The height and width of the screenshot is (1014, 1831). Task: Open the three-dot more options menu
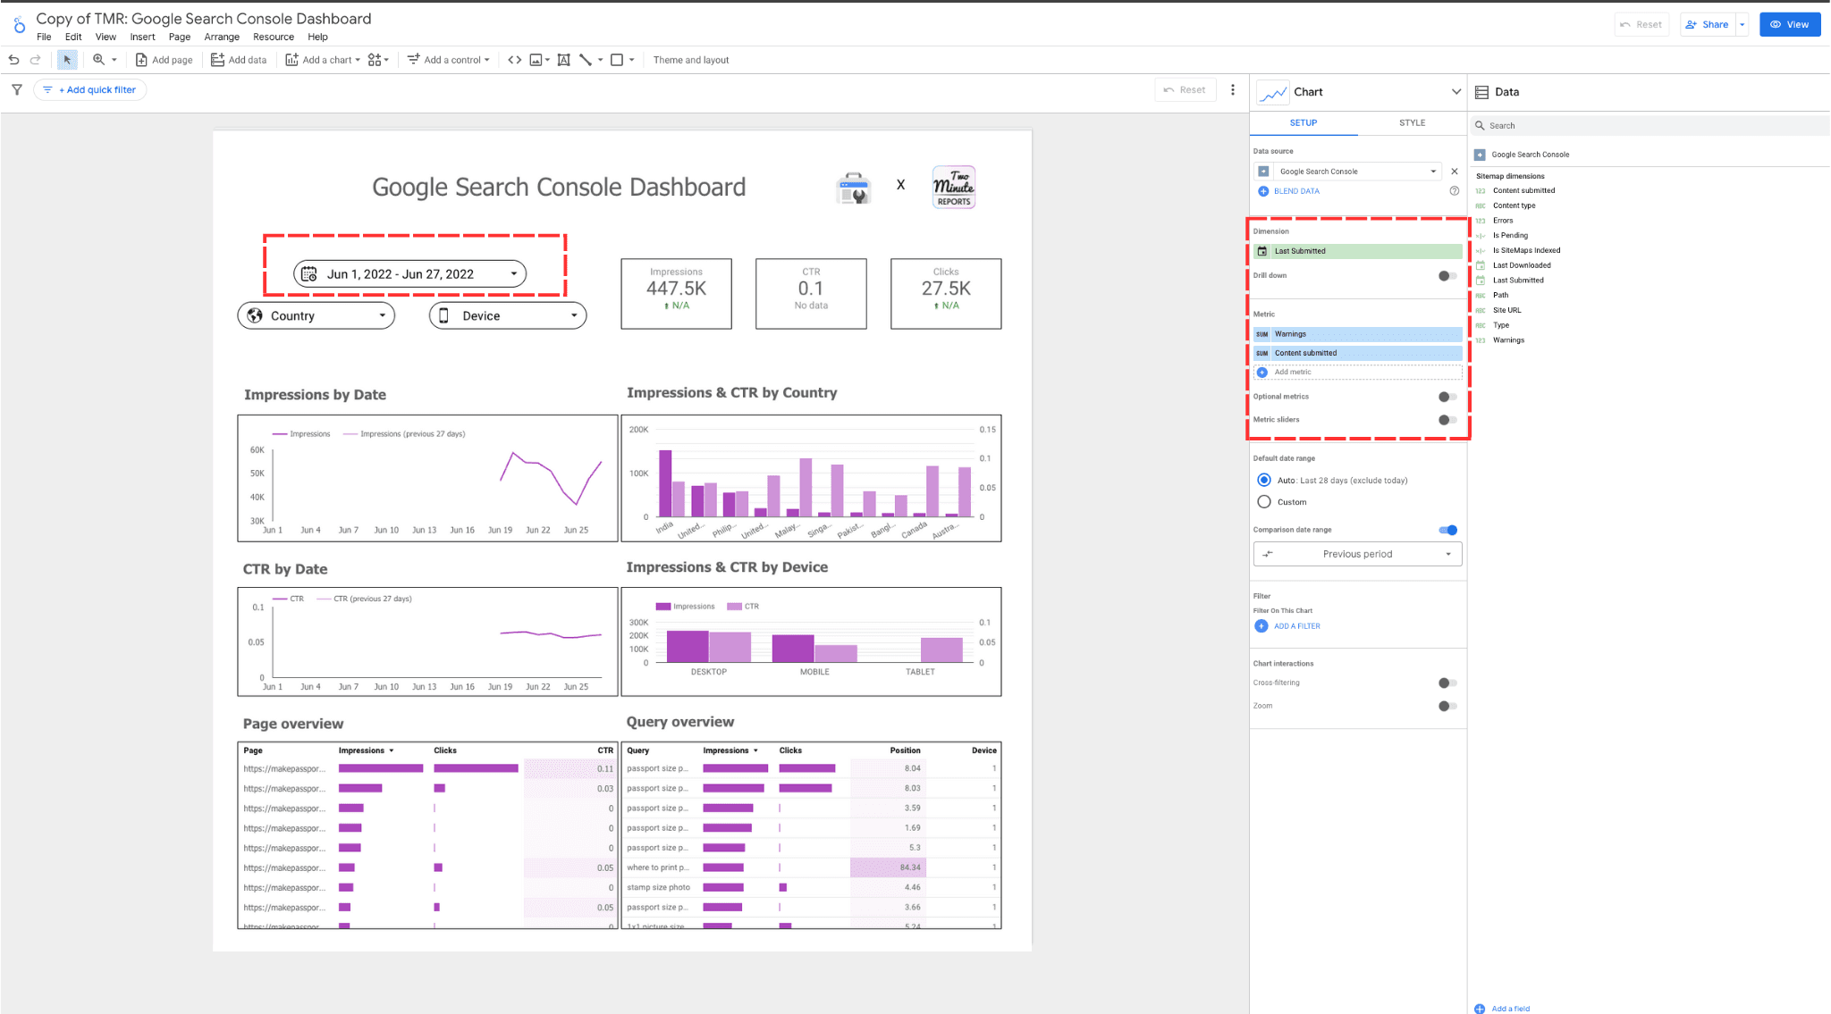1233,89
